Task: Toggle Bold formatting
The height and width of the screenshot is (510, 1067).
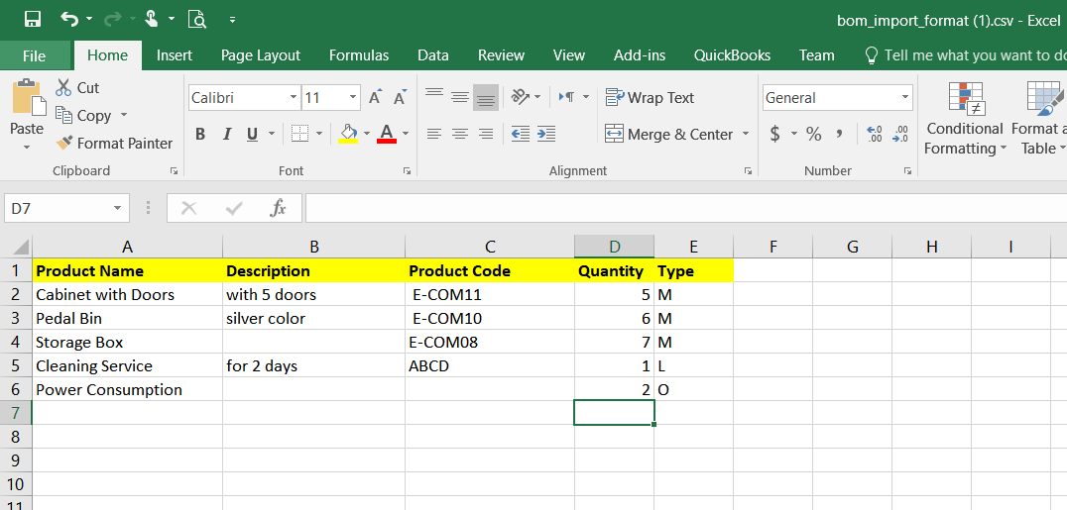Action: click(x=200, y=134)
